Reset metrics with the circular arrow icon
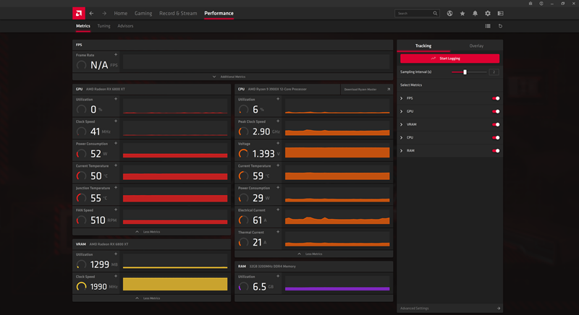The width and height of the screenshot is (579, 315). (x=500, y=26)
